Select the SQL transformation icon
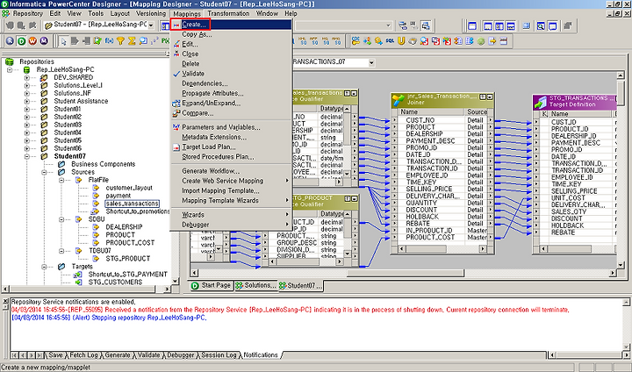This screenshot has height=372, width=632. [x=390, y=41]
